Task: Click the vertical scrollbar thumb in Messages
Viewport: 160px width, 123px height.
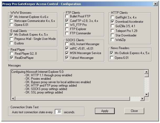Action: (x=146, y=75)
